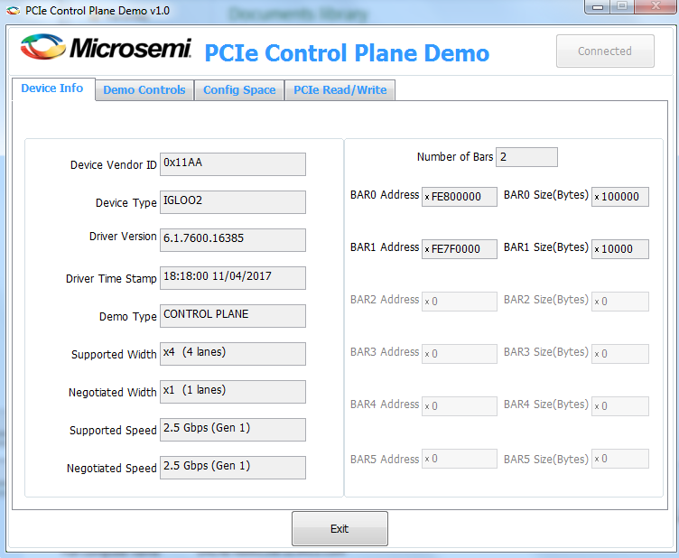Image resolution: width=679 pixels, height=558 pixels.
Task: Click the Demo Type label
Action: 127,317
